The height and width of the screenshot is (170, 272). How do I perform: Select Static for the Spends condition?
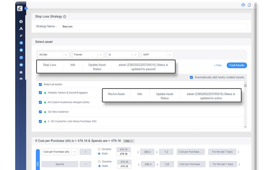[x=99, y=166]
